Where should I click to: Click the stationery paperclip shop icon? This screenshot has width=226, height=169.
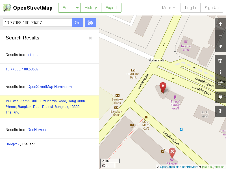pyautogui.click(x=175, y=97)
